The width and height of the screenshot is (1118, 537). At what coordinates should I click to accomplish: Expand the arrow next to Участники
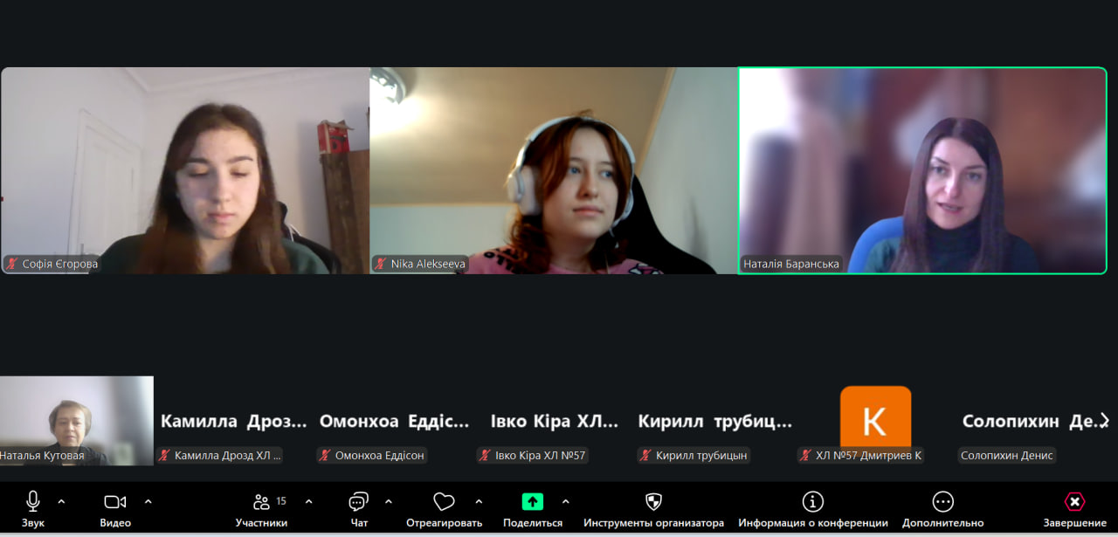308,501
